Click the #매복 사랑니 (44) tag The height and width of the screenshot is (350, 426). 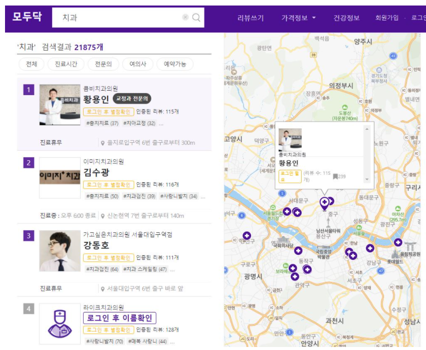(x=147, y=341)
